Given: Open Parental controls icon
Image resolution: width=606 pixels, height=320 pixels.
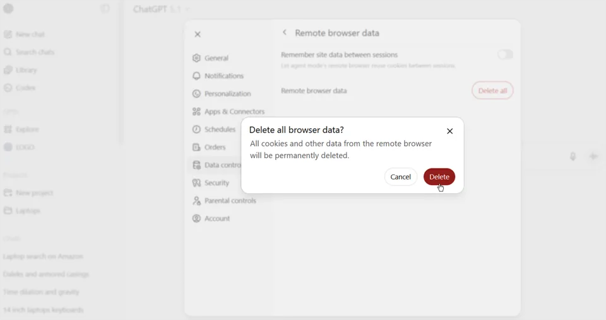Looking at the screenshot, I should [196, 201].
